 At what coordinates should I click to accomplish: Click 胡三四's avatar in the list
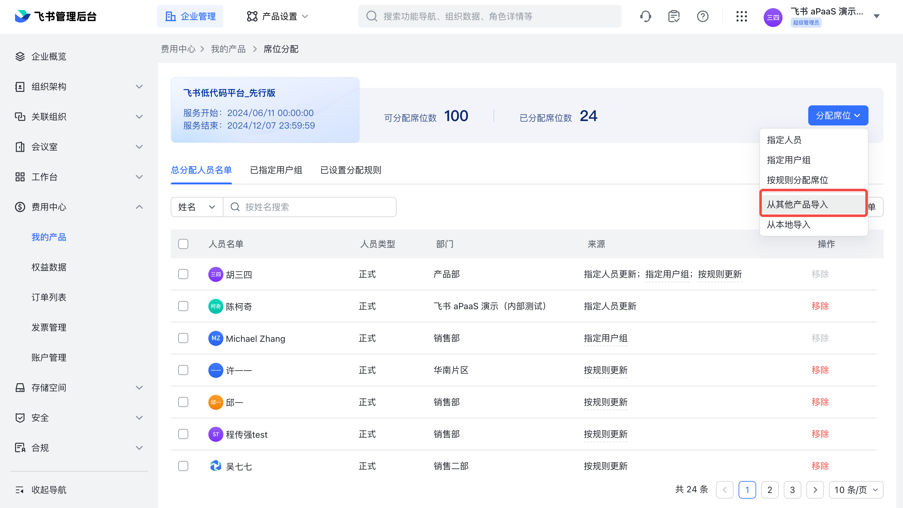pos(216,274)
